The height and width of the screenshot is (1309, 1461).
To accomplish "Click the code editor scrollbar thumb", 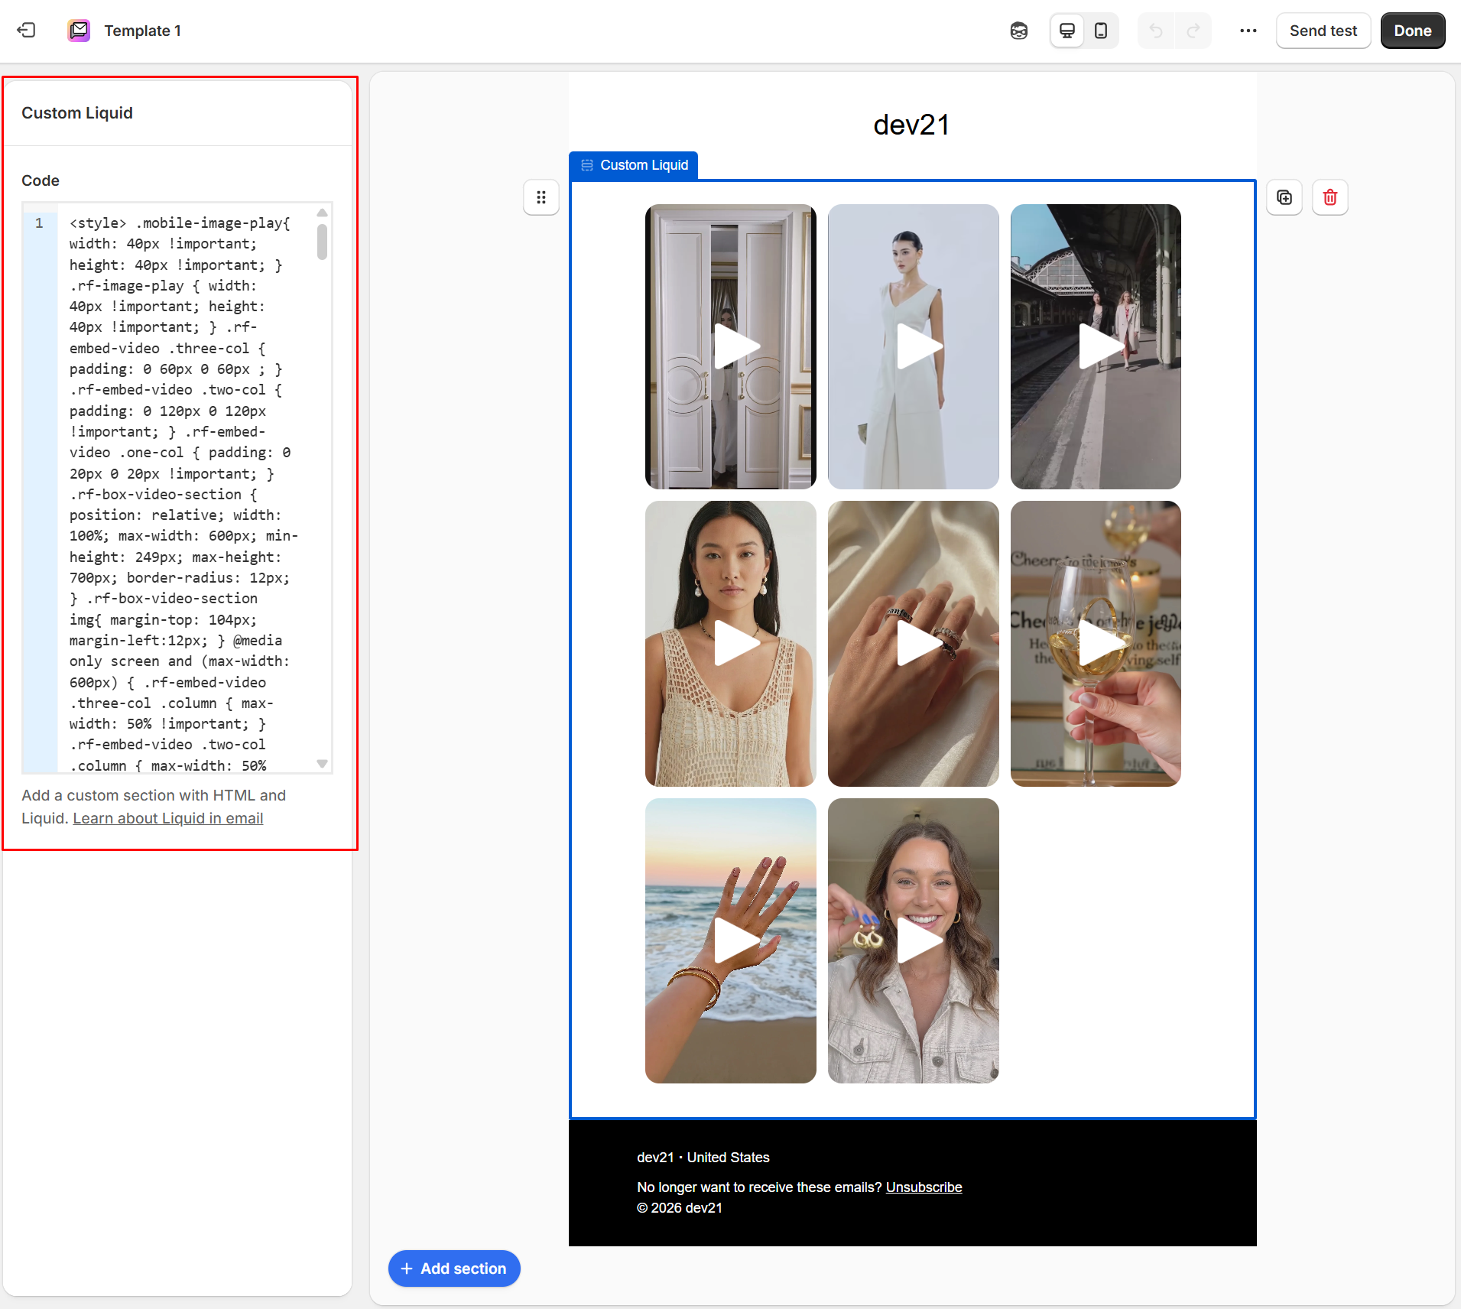I will tap(323, 242).
